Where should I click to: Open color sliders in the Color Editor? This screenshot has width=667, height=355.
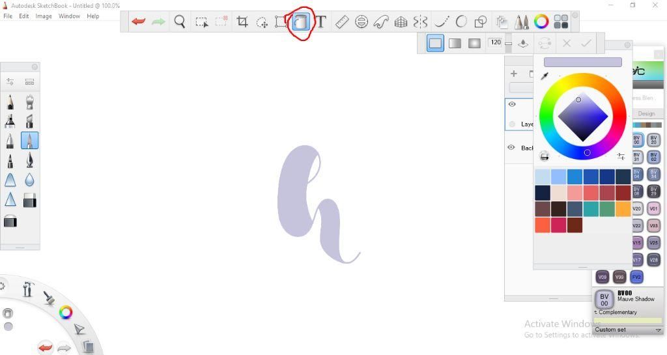621,156
